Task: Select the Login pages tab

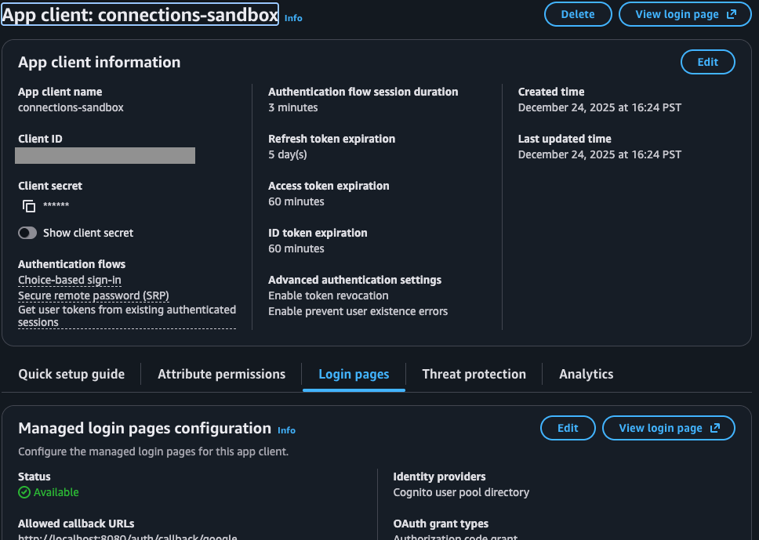Action: click(x=354, y=374)
